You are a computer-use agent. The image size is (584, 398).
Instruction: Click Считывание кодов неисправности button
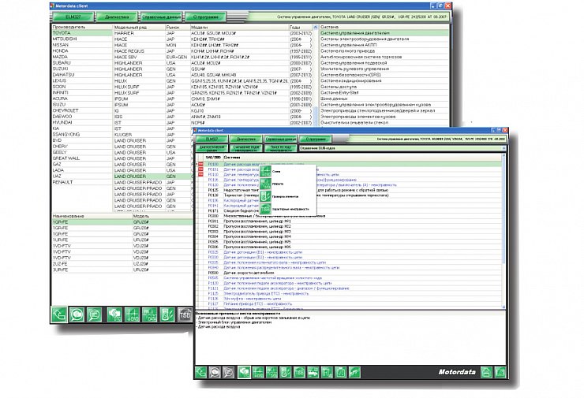click(246, 148)
